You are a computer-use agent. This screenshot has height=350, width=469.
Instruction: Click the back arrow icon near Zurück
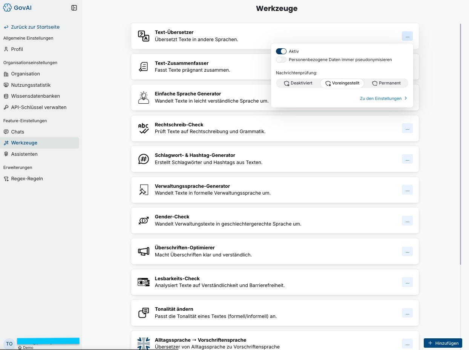click(x=6, y=27)
